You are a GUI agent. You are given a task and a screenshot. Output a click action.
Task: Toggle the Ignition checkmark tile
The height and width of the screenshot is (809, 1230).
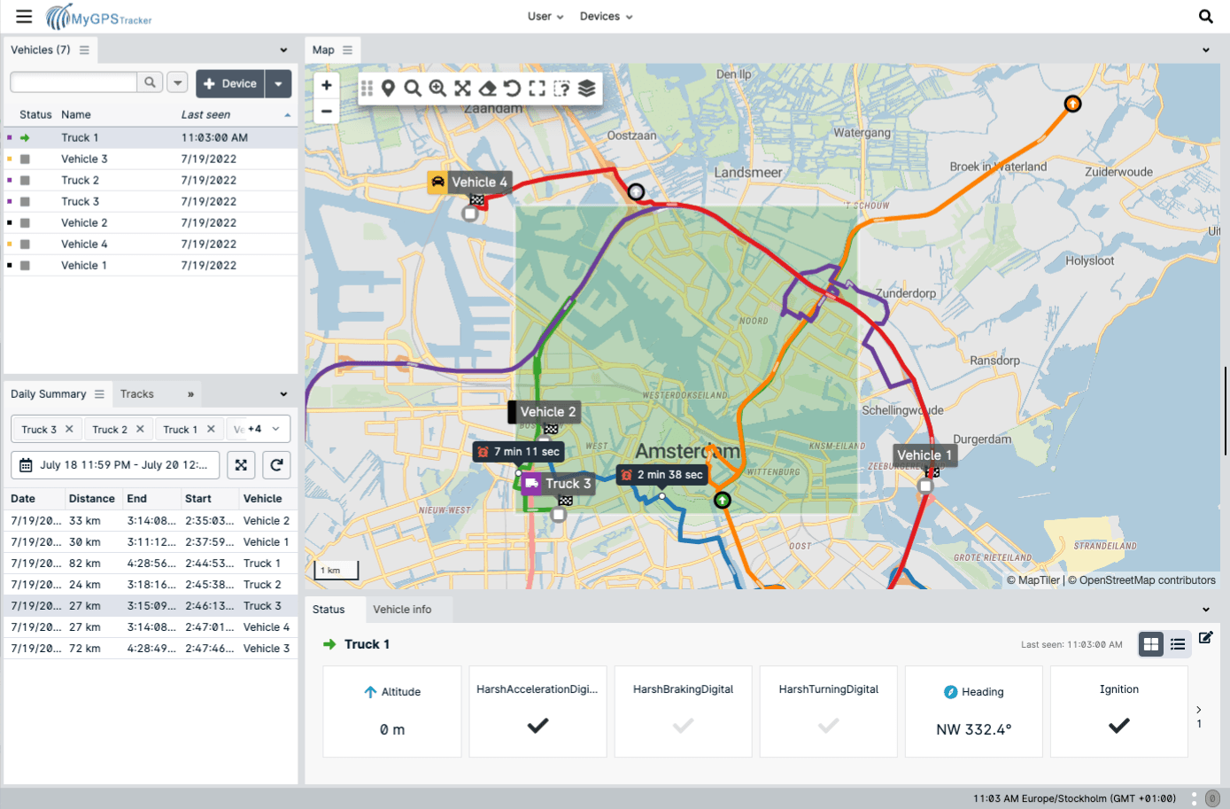1118,725
